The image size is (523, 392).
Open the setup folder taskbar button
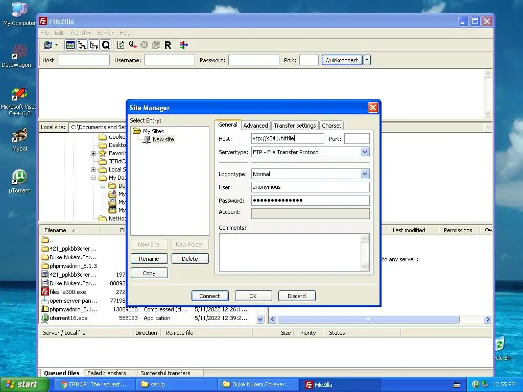(x=176, y=384)
